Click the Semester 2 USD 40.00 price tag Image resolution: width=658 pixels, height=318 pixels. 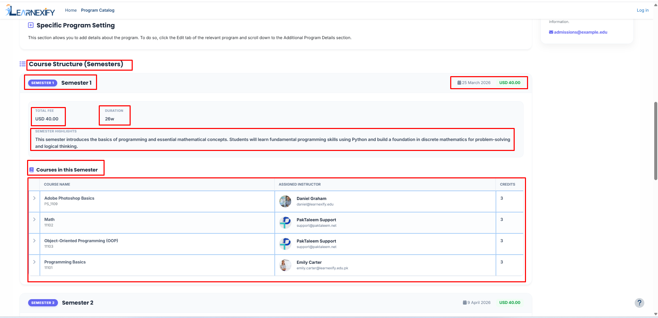pos(510,303)
